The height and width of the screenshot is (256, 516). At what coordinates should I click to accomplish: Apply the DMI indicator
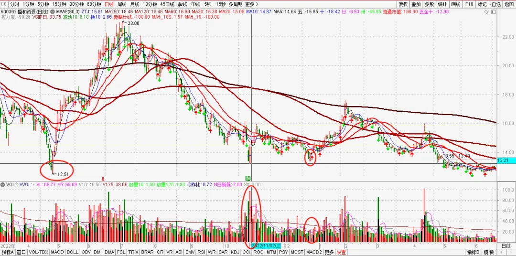click(98, 252)
